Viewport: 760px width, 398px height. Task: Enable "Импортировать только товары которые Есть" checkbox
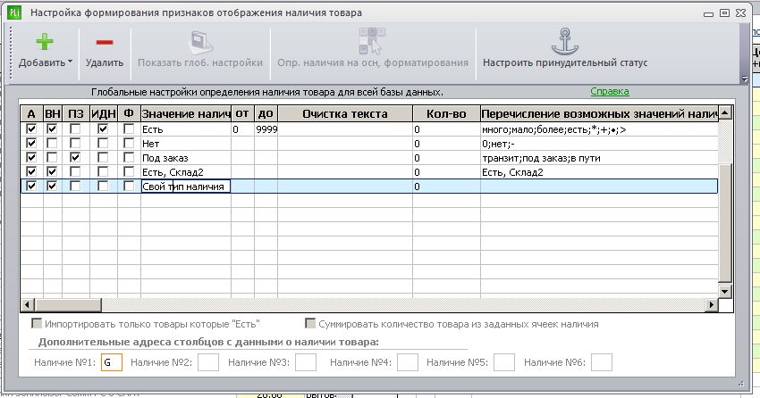click(37, 323)
